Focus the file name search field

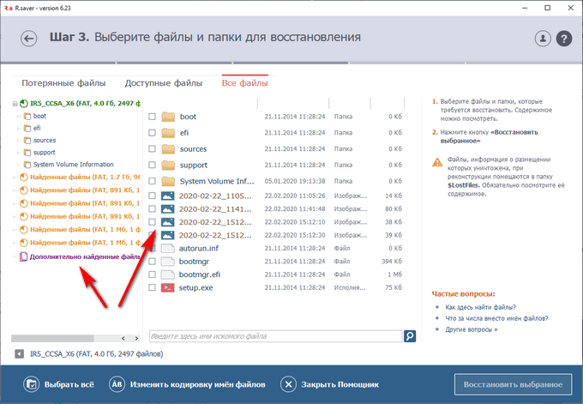coord(274,335)
